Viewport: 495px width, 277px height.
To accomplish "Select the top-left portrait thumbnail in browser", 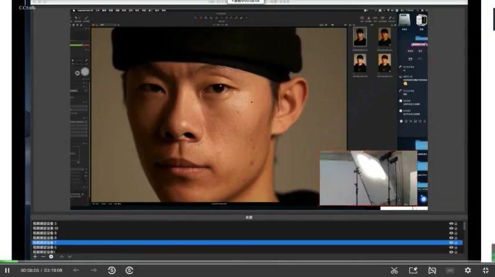I will pos(360,37).
